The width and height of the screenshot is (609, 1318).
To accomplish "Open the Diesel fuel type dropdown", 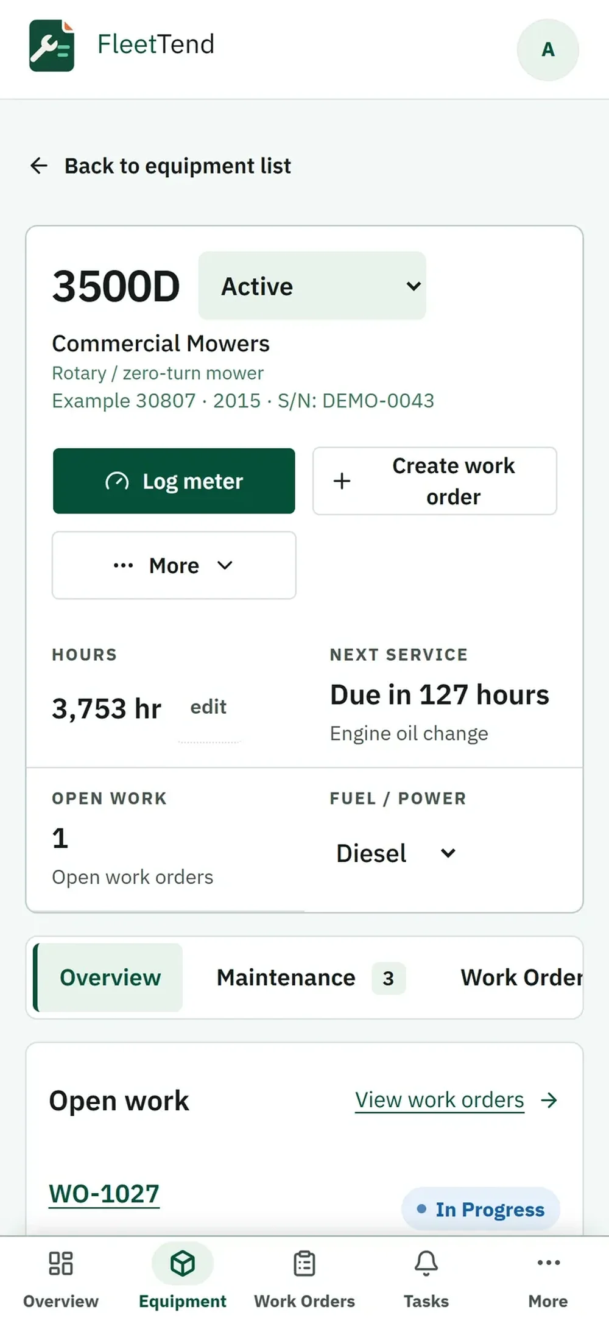I will pyautogui.click(x=396, y=853).
